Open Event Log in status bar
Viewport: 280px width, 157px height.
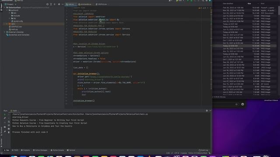203,150
